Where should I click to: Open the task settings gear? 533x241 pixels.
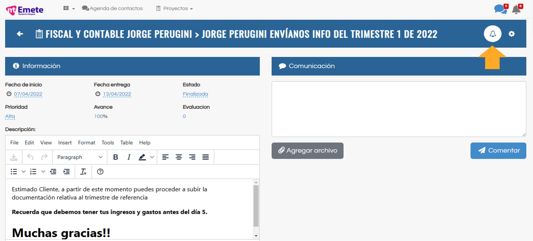click(511, 34)
